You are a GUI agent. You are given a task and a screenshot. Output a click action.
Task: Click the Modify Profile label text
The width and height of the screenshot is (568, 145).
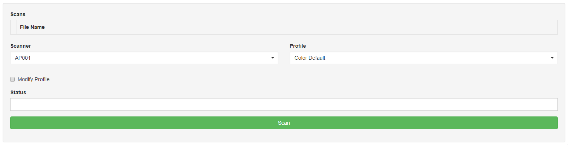tap(34, 79)
